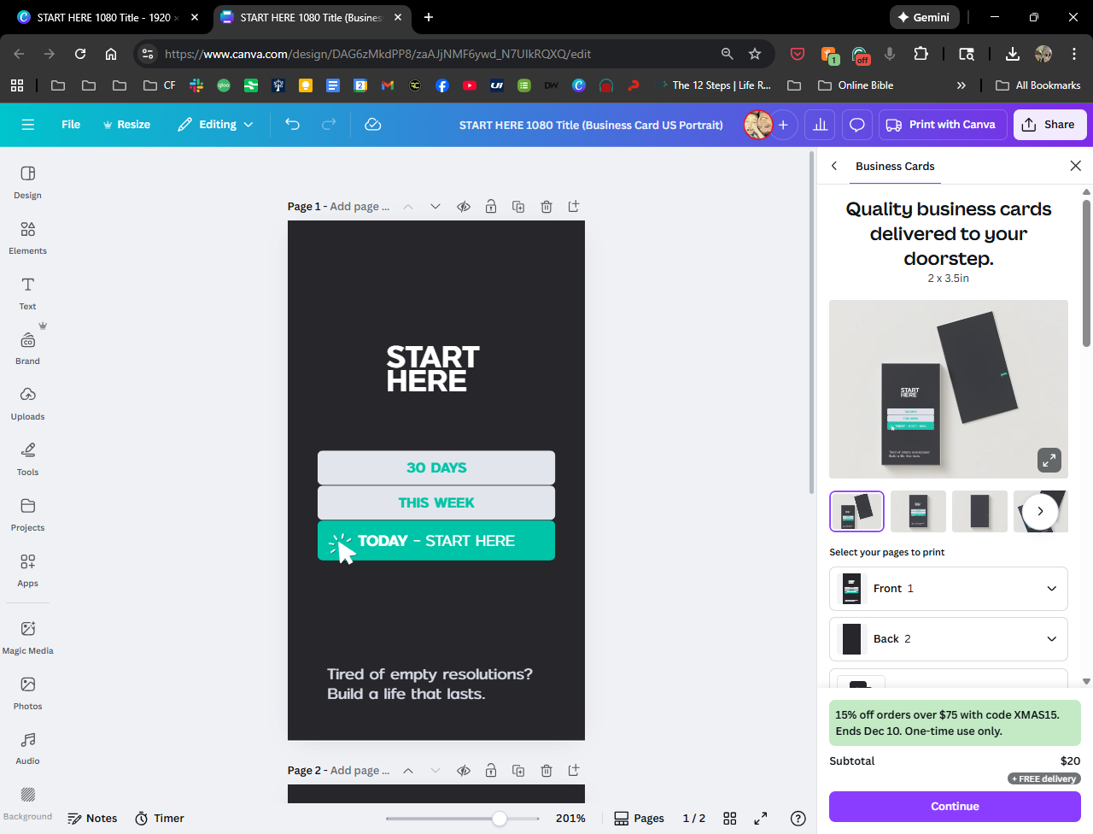Toggle grid view of pages
The height and width of the screenshot is (834, 1093).
tap(729, 819)
